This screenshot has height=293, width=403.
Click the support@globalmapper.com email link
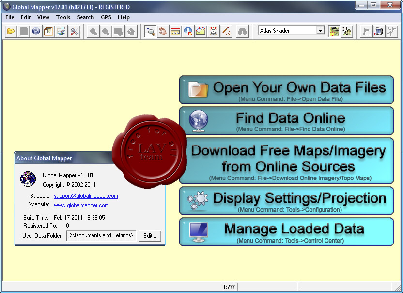coord(86,196)
